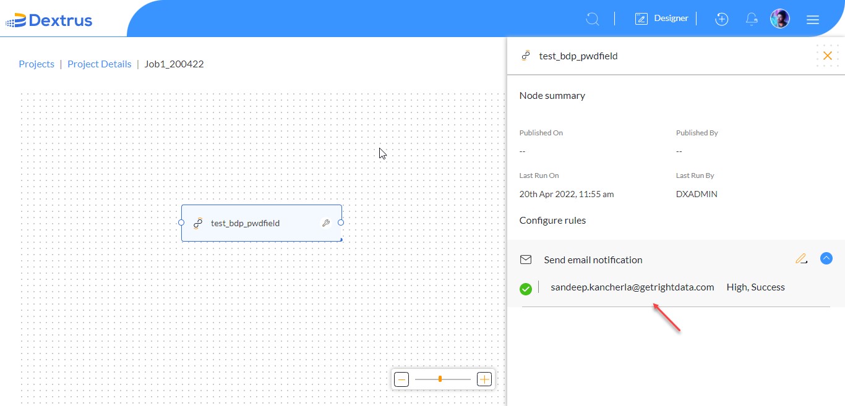Viewport: 845px width, 406px height.
Task: Click Send email notification label
Action: click(x=593, y=260)
